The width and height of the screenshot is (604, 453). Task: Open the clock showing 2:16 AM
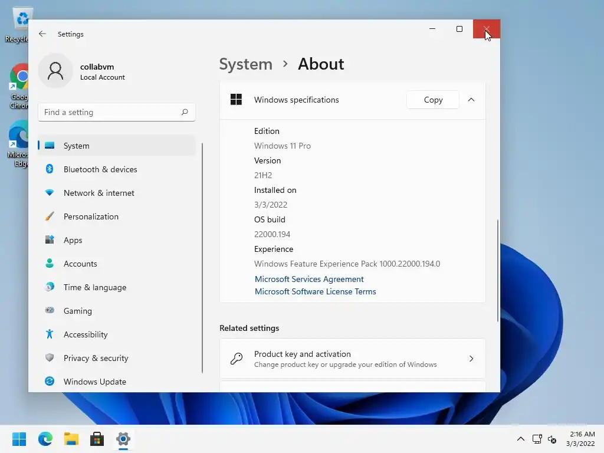coord(580,439)
